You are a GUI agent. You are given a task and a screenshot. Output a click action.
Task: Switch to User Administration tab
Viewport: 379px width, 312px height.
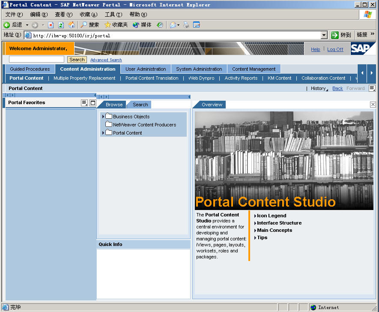[x=146, y=69]
